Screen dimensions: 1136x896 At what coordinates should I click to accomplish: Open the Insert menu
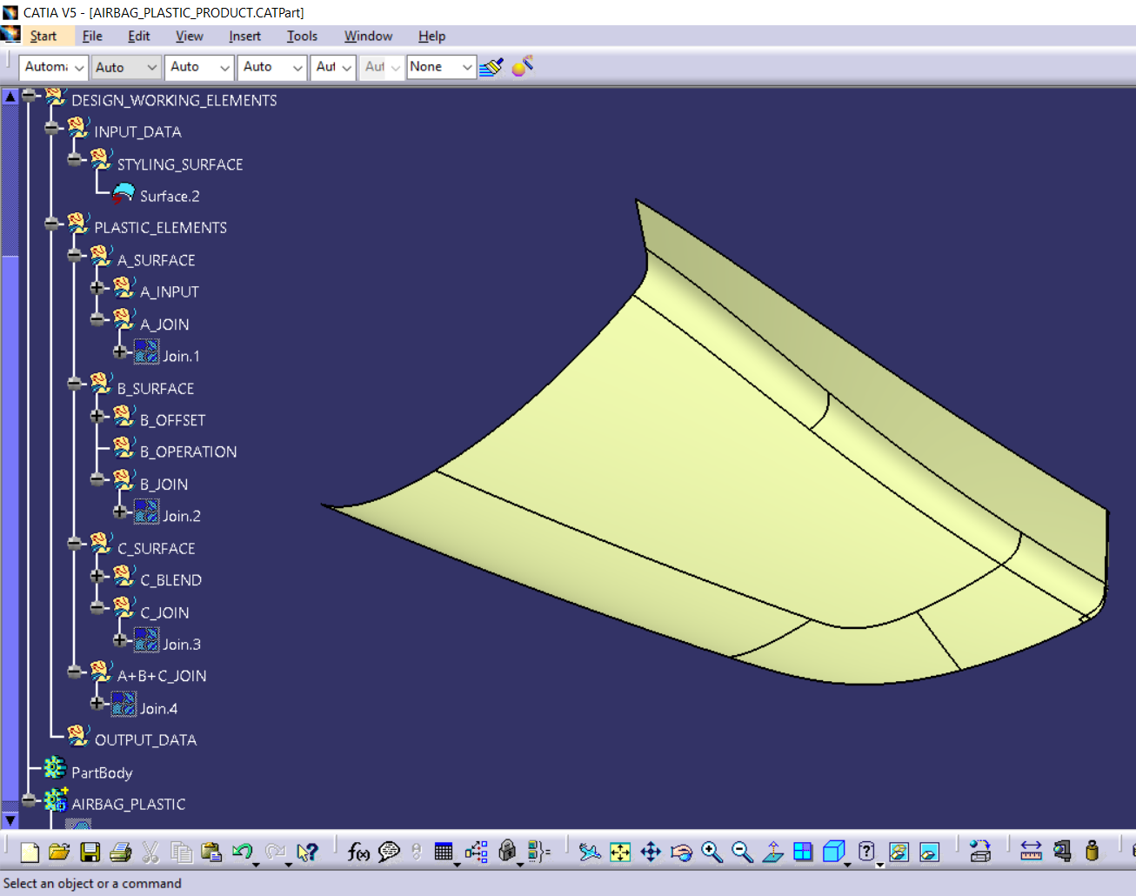coord(244,36)
